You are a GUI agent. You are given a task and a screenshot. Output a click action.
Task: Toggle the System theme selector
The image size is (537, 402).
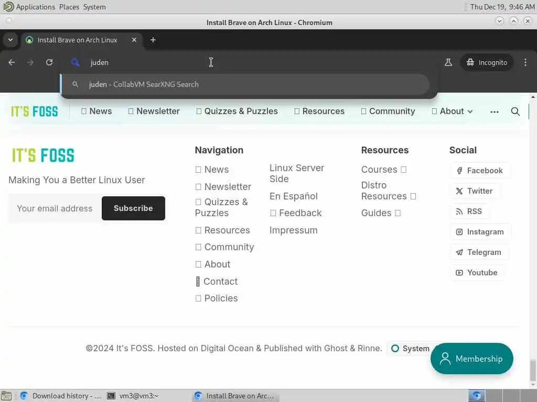(410, 349)
